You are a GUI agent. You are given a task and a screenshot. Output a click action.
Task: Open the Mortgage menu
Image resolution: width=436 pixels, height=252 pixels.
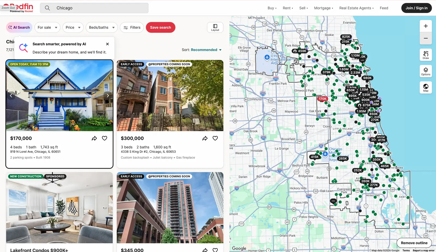(x=323, y=8)
